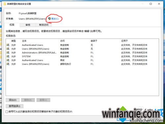Switch to the 权限 tab
165x124 pixels.
[12, 25]
